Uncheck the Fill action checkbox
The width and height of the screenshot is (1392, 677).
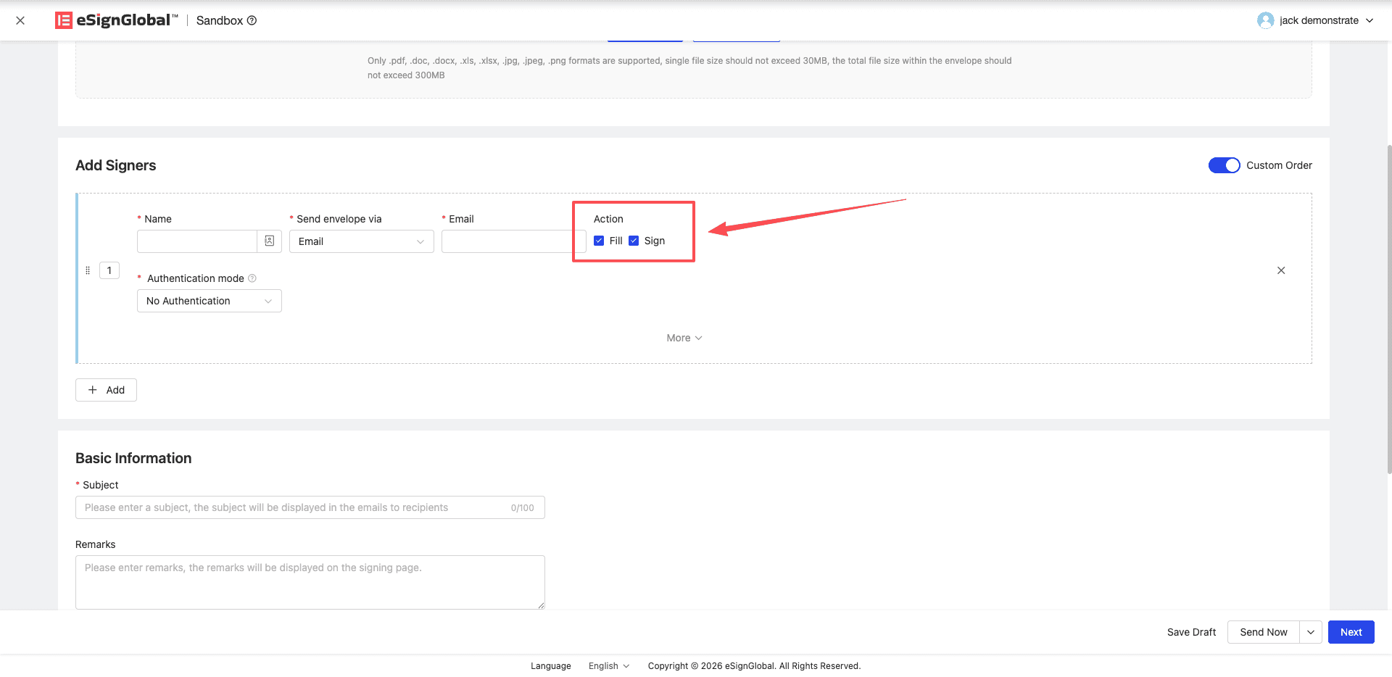(599, 241)
